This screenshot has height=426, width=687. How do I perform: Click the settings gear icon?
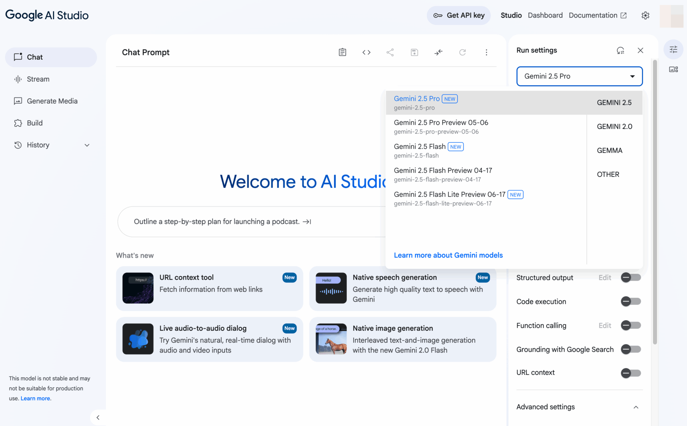coord(645,15)
